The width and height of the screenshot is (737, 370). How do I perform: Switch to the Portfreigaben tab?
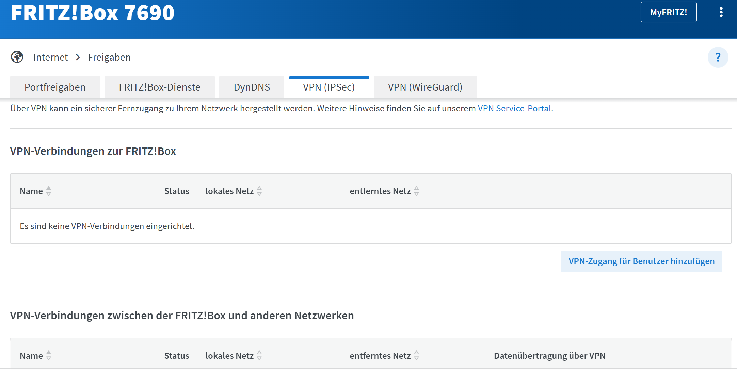(55, 87)
